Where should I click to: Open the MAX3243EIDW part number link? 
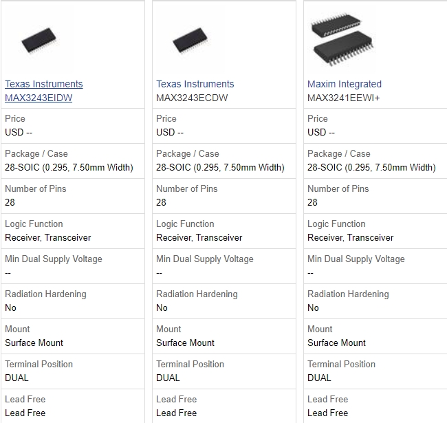coord(39,98)
